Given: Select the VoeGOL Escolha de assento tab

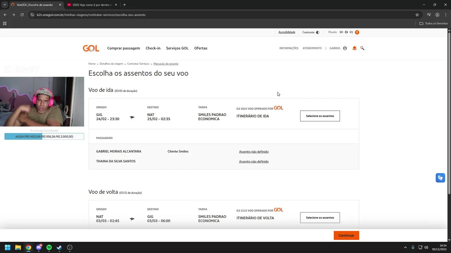Looking at the screenshot, I should click(36, 5).
